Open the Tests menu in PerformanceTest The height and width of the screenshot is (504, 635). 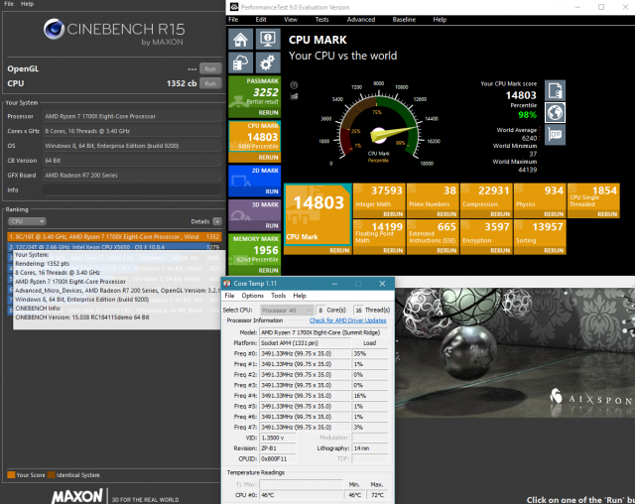point(321,19)
